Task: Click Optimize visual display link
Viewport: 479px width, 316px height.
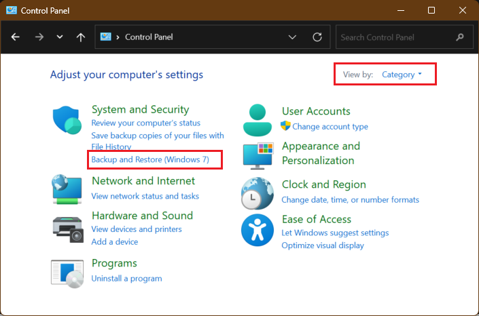Action: coord(323,245)
